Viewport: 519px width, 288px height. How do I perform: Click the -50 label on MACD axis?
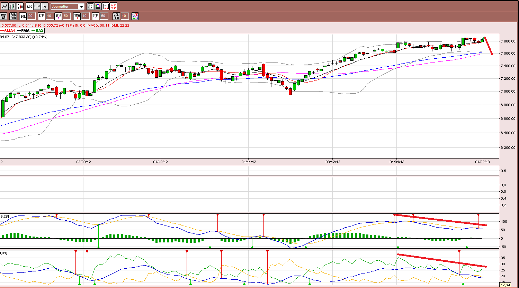point(504,247)
